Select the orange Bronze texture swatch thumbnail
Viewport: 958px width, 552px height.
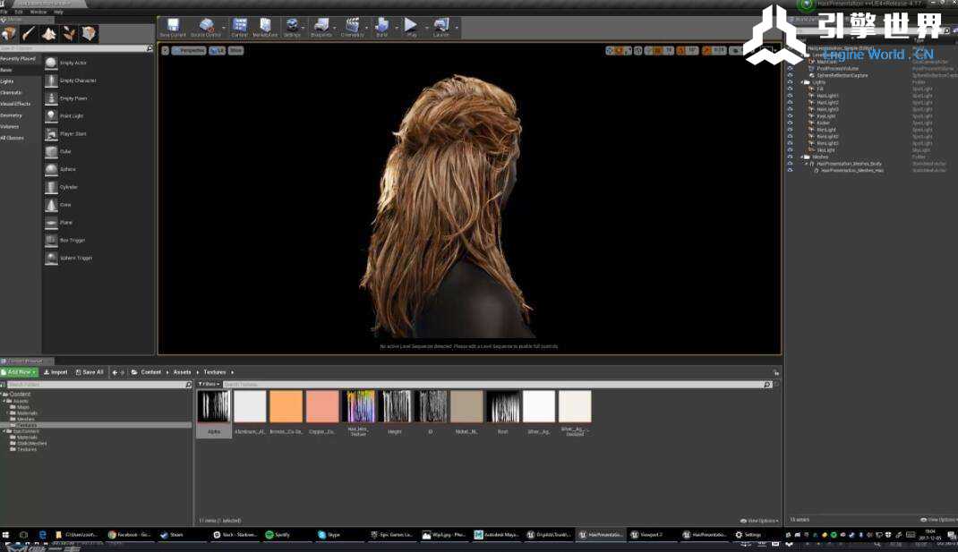click(x=287, y=406)
